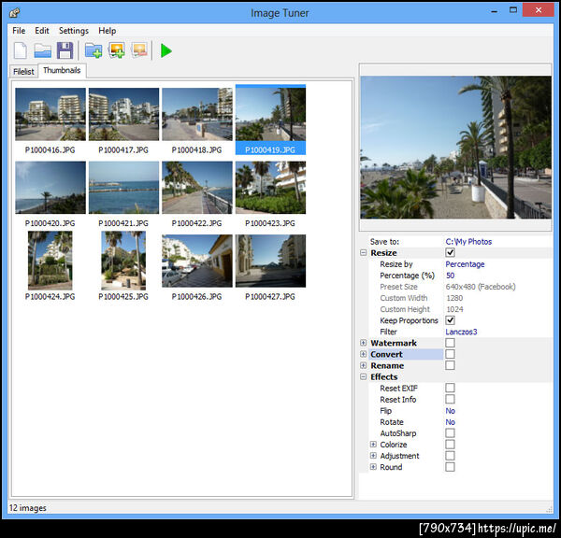Open the File menu
This screenshot has width=561, height=538.
pyautogui.click(x=19, y=31)
